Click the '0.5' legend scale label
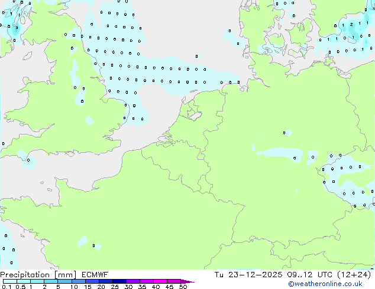Screen dimensions: 375x289 tap(20, 287)
